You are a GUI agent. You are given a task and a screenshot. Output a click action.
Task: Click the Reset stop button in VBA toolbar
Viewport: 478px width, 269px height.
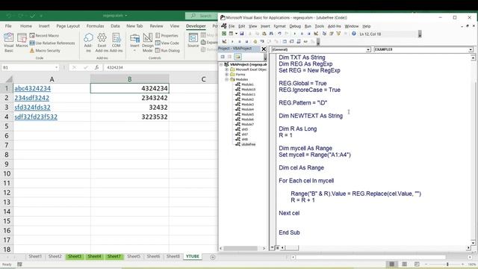(x=308, y=34)
